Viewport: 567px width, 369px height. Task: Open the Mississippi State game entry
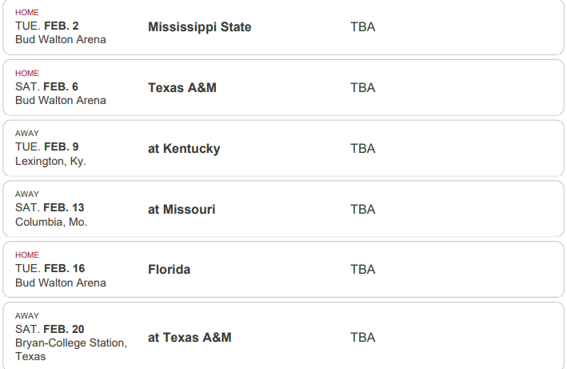[200, 27]
